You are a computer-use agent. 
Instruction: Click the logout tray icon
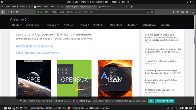click(191, 108)
